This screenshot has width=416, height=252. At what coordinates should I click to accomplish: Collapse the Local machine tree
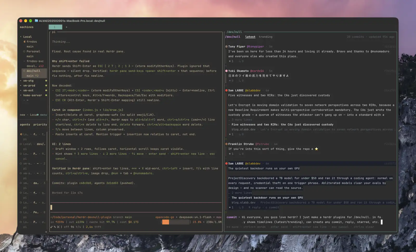tap(21, 37)
